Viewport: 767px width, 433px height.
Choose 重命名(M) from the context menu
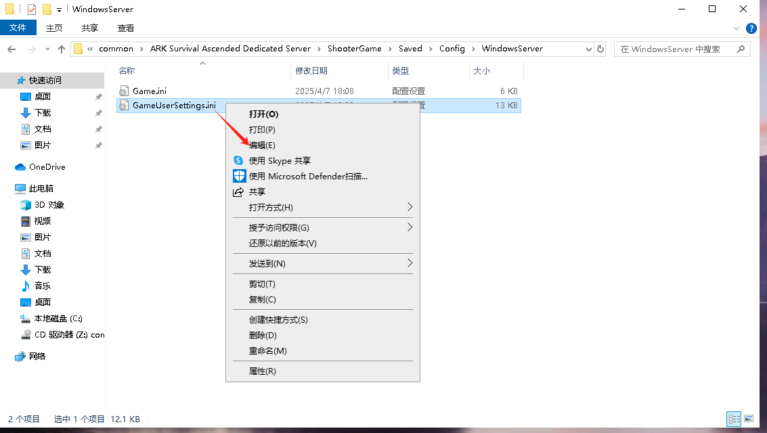pyautogui.click(x=323, y=351)
